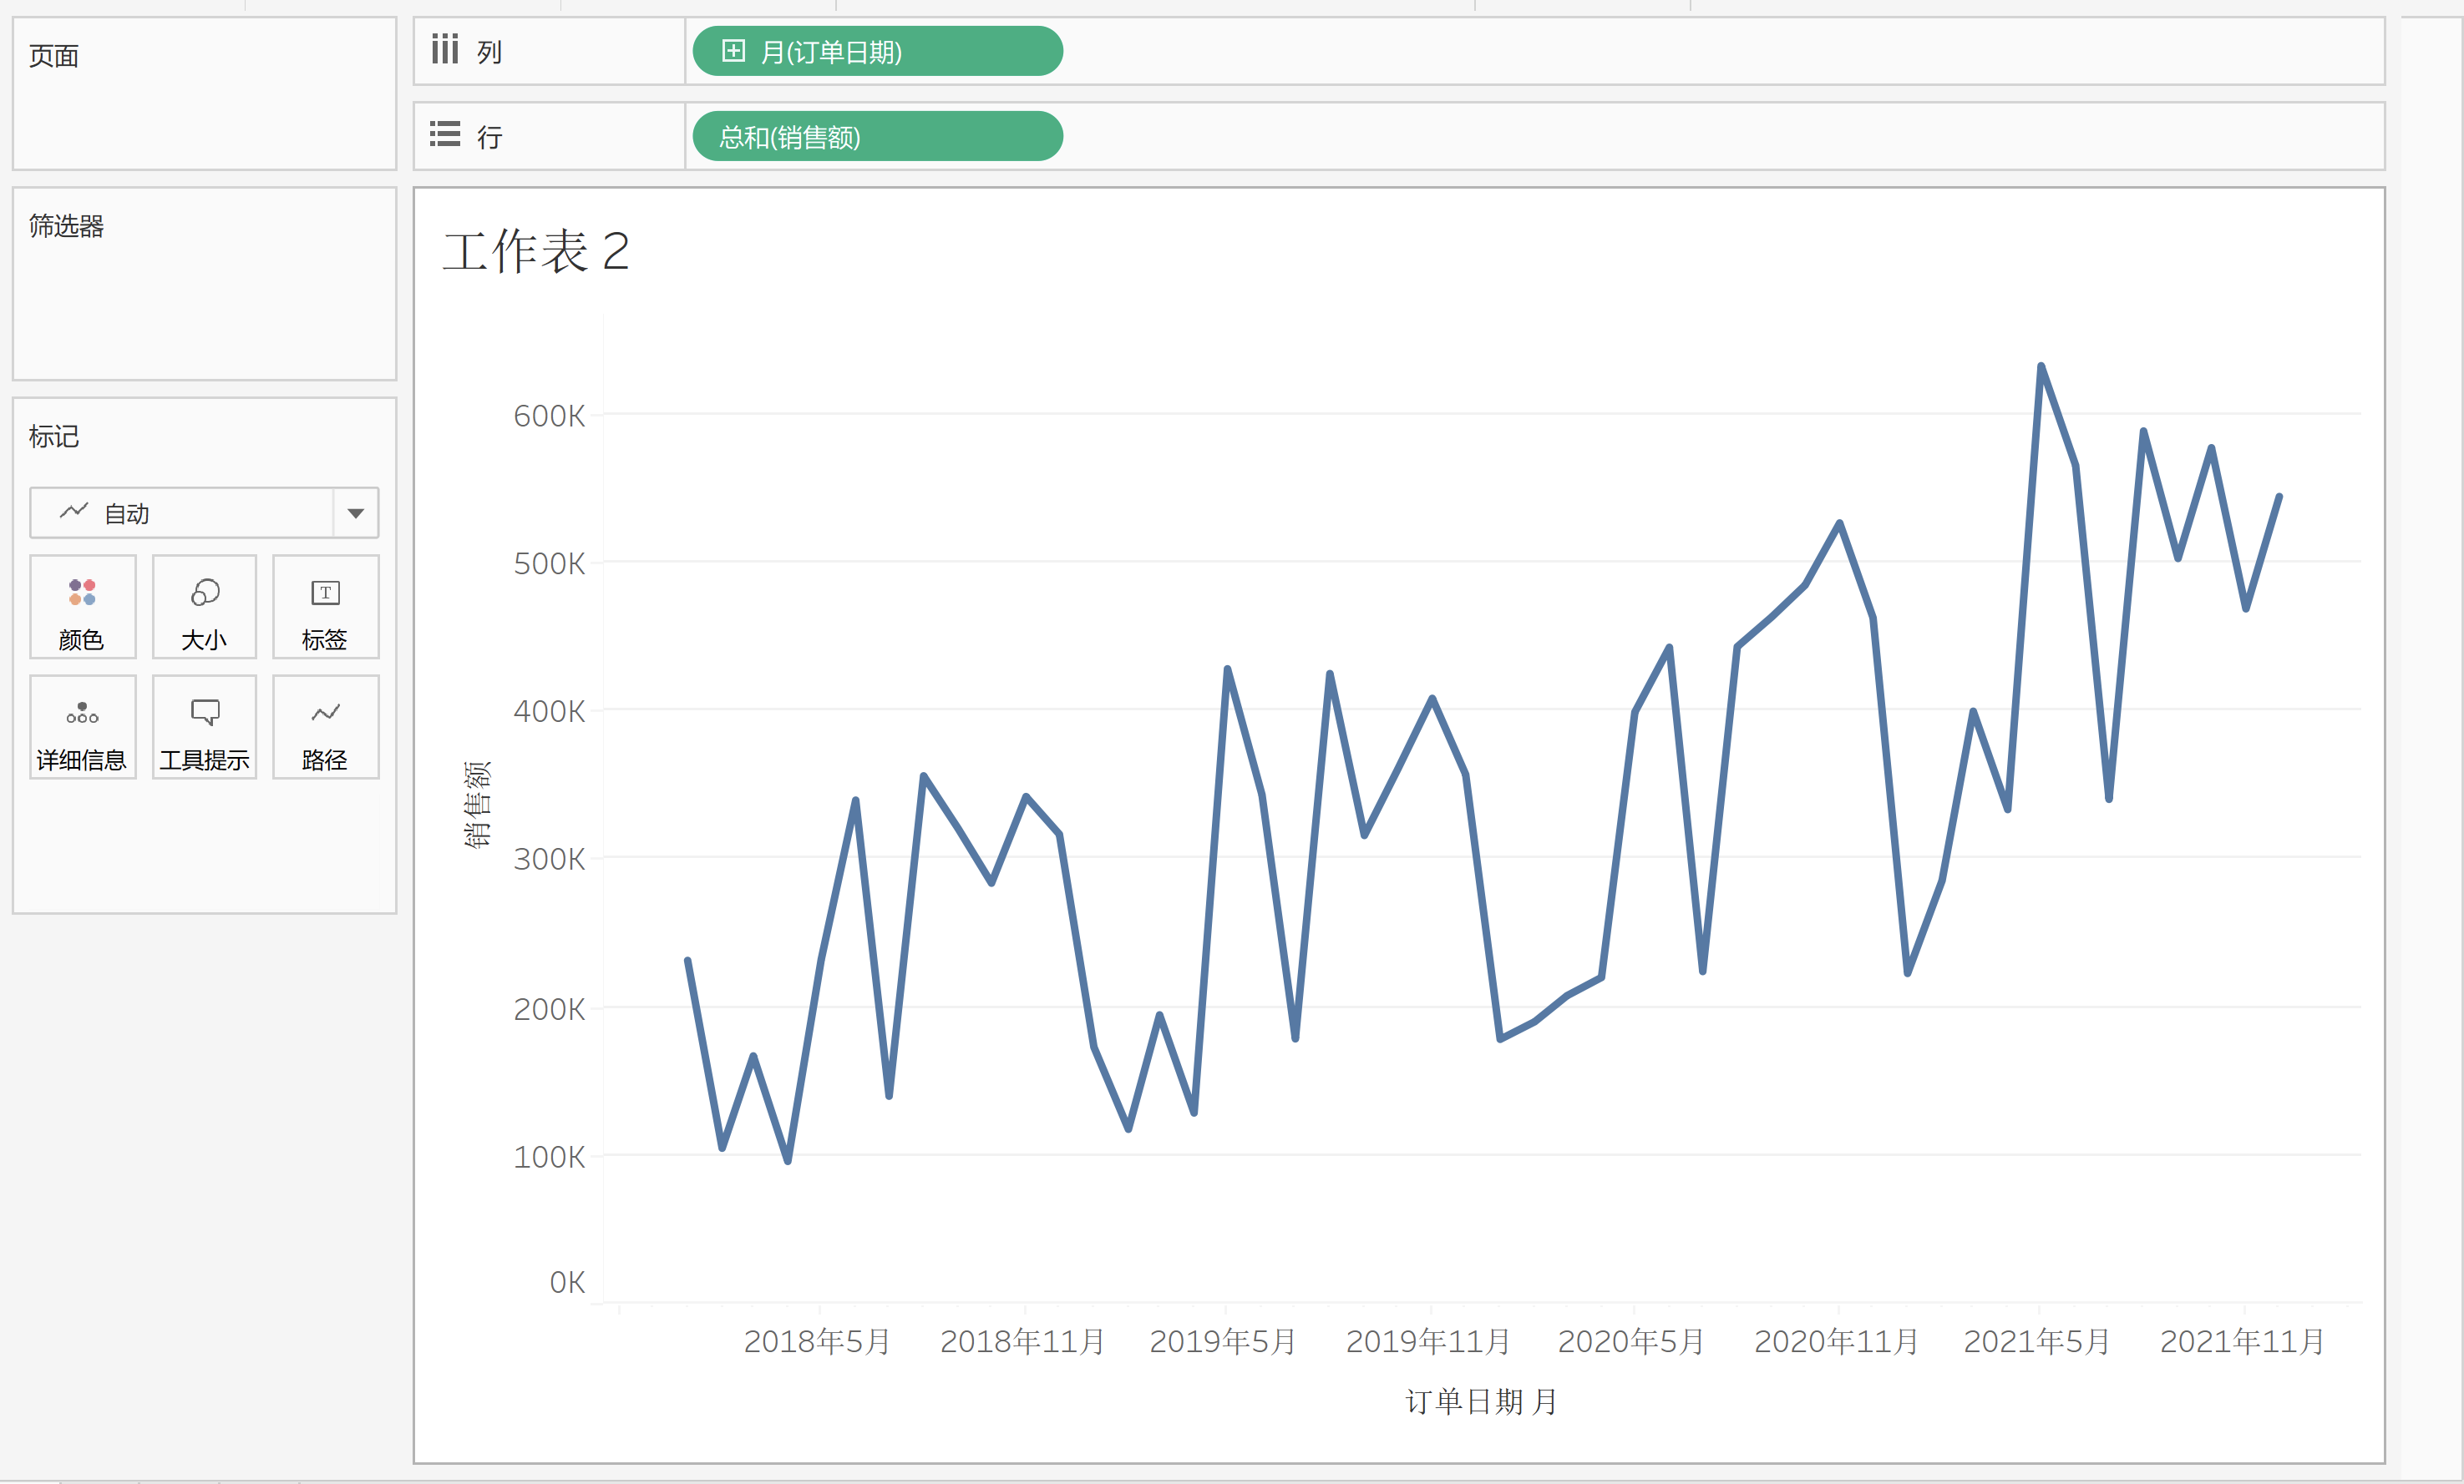Open the 详细信息 detail marks card
The width and height of the screenshot is (2464, 1484).
tap(82, 726)
